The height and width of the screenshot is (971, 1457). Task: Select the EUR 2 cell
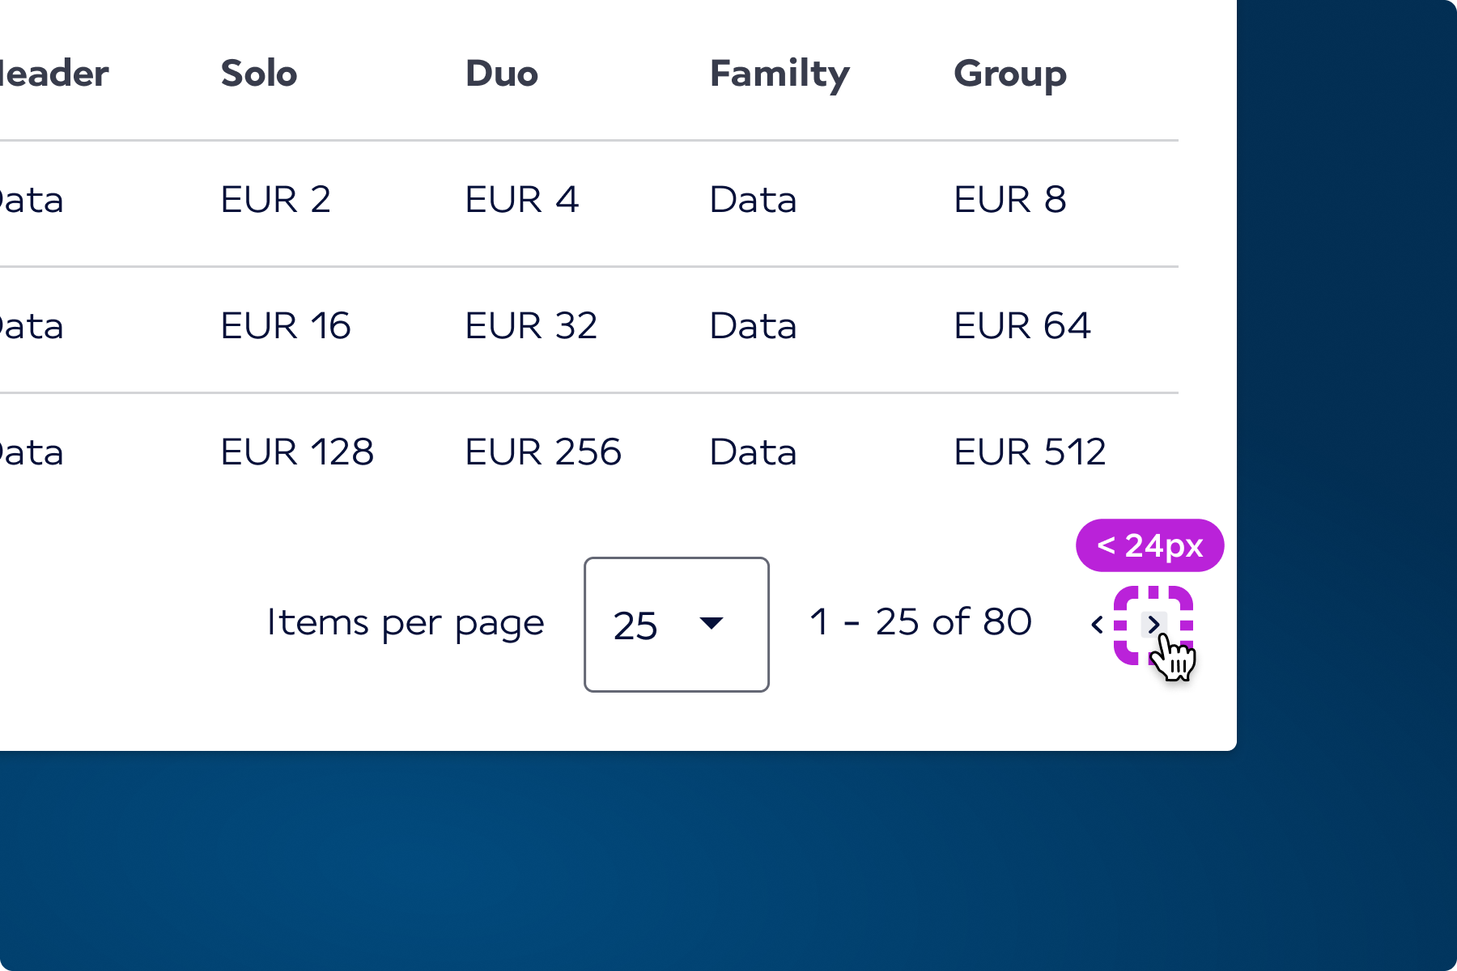[x=276, y=200]
